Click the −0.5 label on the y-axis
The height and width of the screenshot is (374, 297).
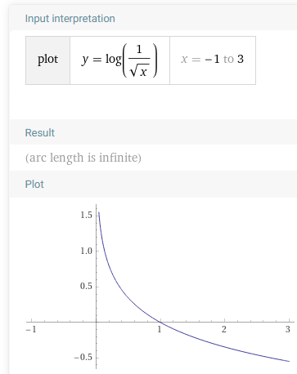tap(83, 358)
